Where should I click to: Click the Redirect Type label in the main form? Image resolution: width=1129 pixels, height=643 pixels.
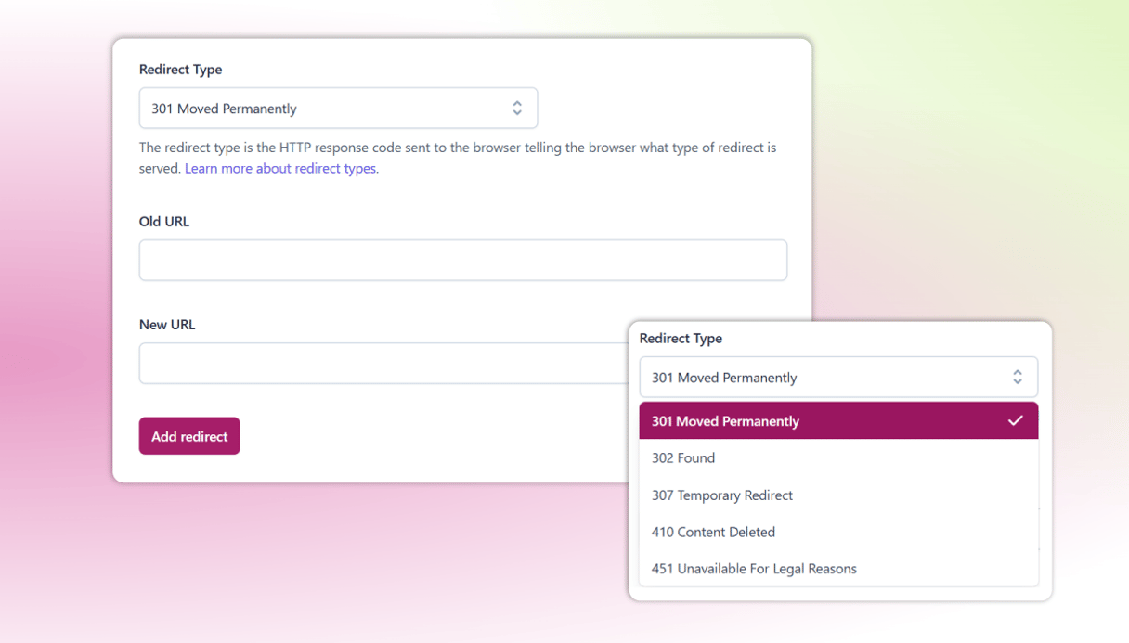tap(180, 70)
